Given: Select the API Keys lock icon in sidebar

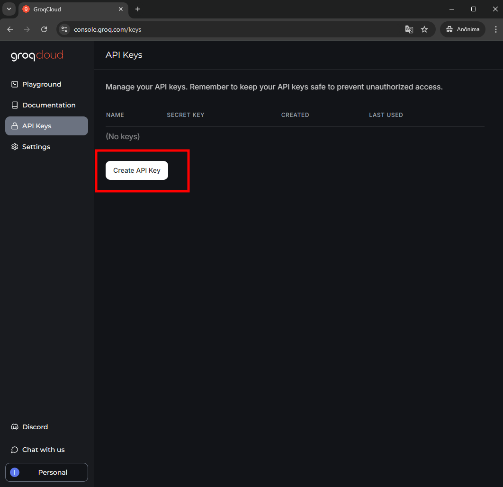Looking at the screenshot, I should (x=14, y=125).
